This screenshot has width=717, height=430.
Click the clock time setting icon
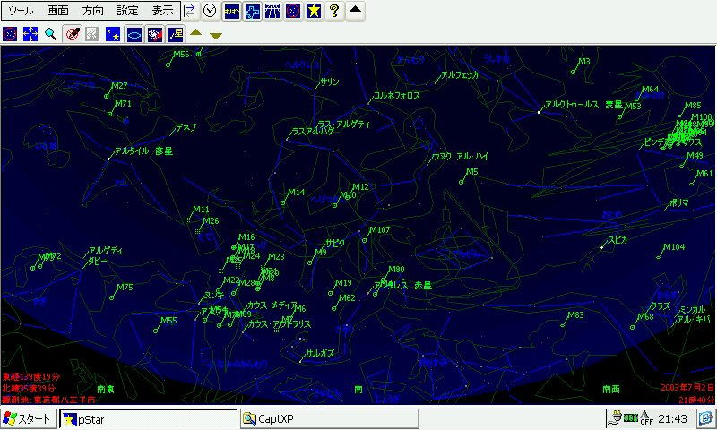click(x=210, y=11)
